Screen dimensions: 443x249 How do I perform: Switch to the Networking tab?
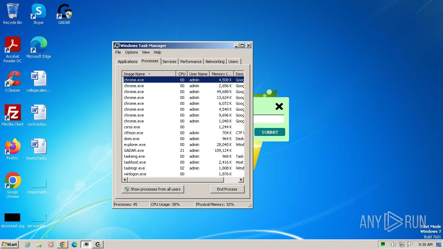(215, 62)
